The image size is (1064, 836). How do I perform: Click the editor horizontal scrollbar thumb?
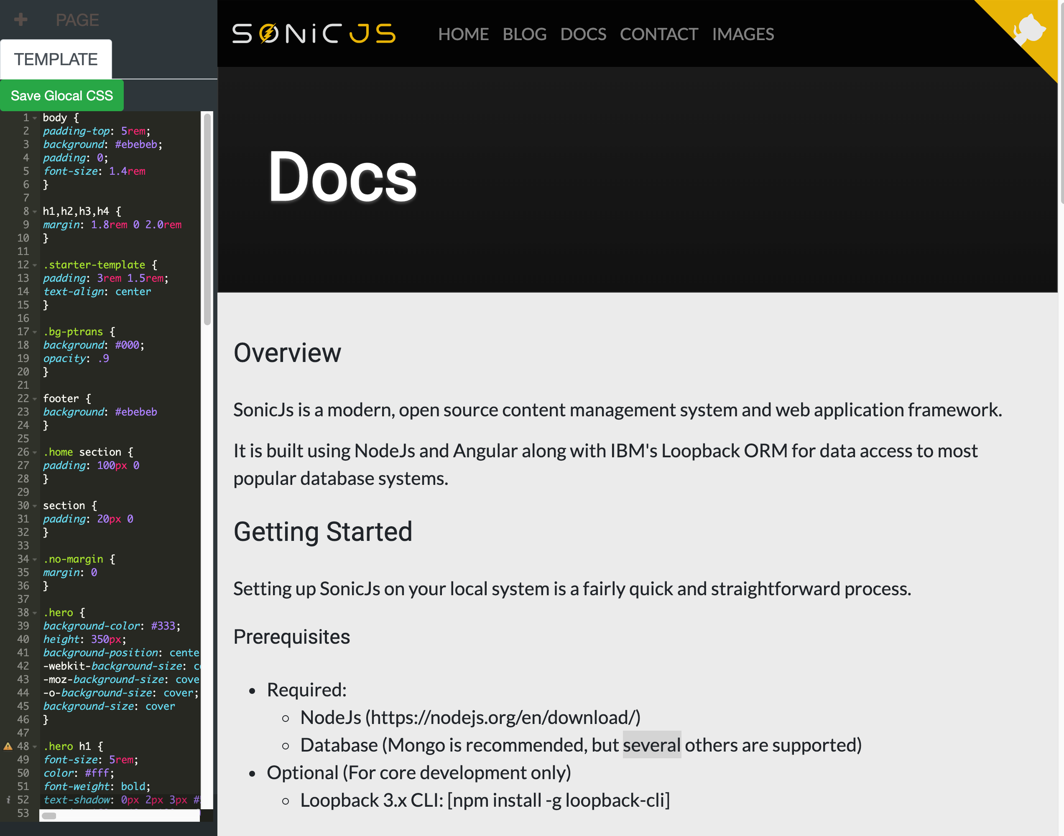(49, 816)
